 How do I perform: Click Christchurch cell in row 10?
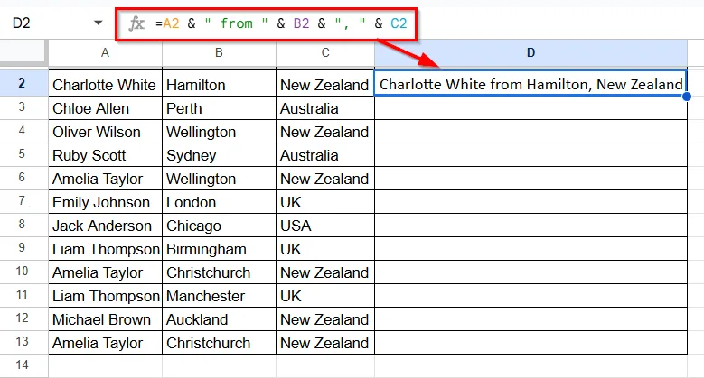[219, 272]
